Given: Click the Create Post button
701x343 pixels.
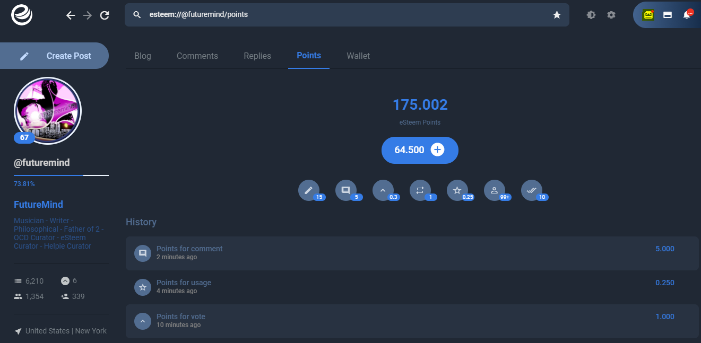Looking at the screenshot, I should pyautogui.click(x=54, y=56).
